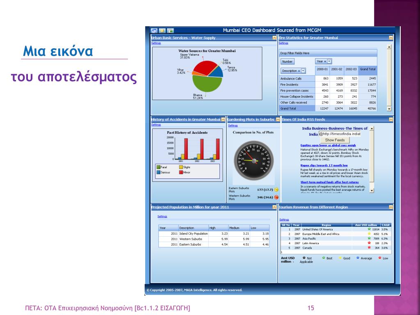
Task: Open the Description field filter dropdown arrow
Action: point(303,71)
